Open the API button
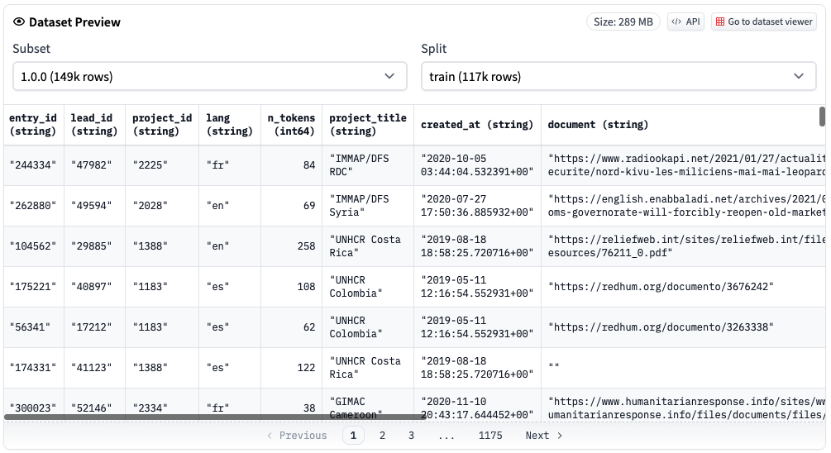The image size is (831, 453). click(x=685, y=22)
